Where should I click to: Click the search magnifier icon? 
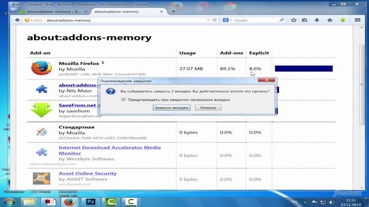[282, 20]
